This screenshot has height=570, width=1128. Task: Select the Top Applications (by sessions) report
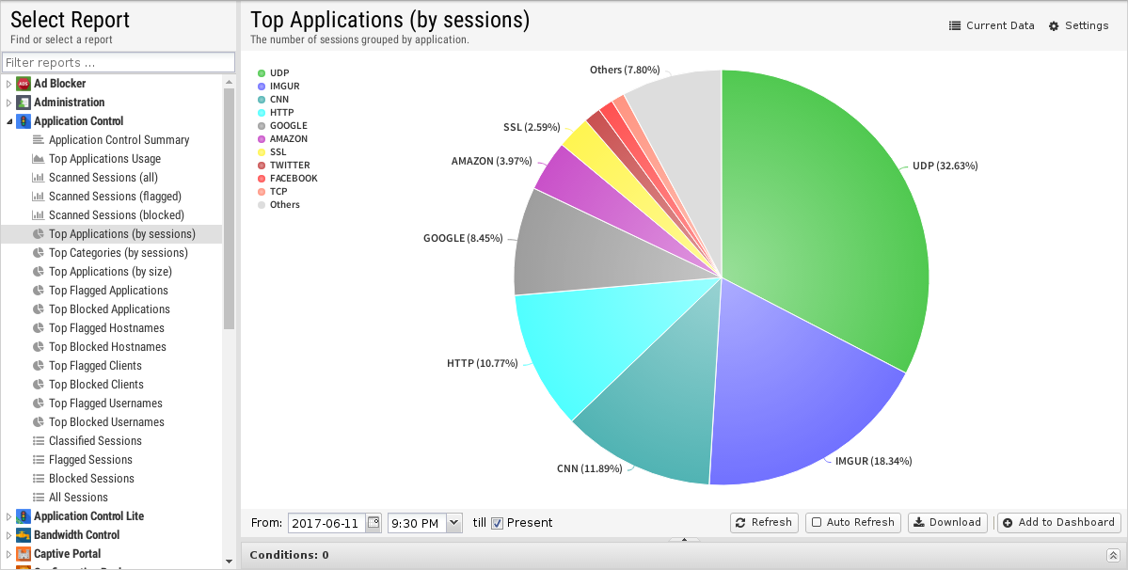[112, 233]
